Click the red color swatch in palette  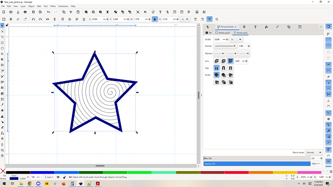point(236,173)
